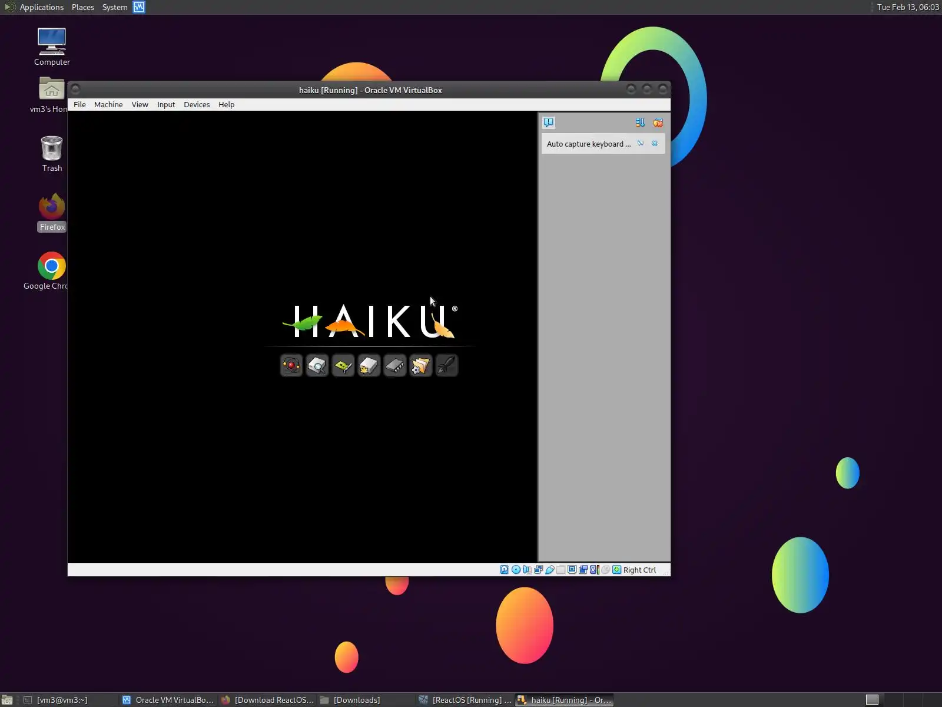942x707 pixels.
Task: Switch to Download ReactOS browser taskbar button
Action: pyautogui.click(x=267, y=700)
